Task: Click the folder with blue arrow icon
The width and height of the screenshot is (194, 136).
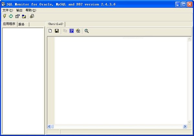Action: (x=24, y=16)
